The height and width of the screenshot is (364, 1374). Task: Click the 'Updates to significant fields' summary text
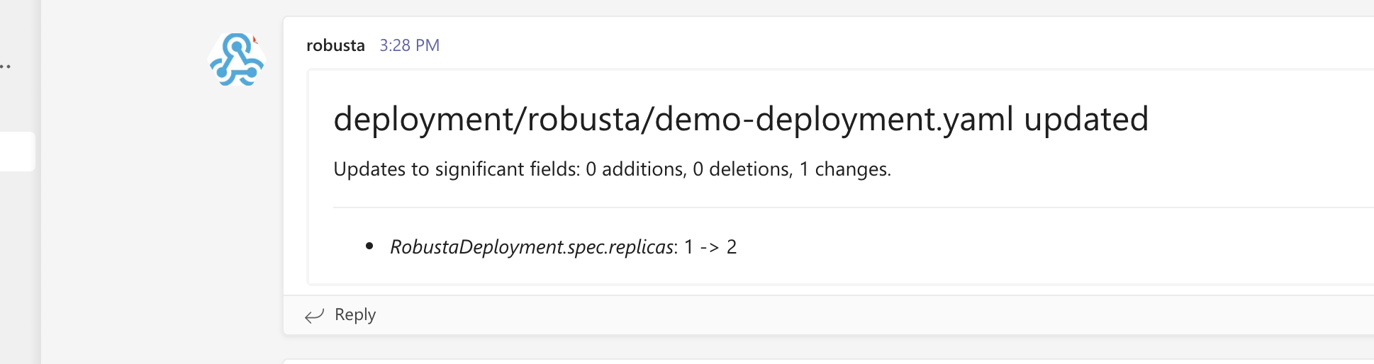(x=457, y=169)
